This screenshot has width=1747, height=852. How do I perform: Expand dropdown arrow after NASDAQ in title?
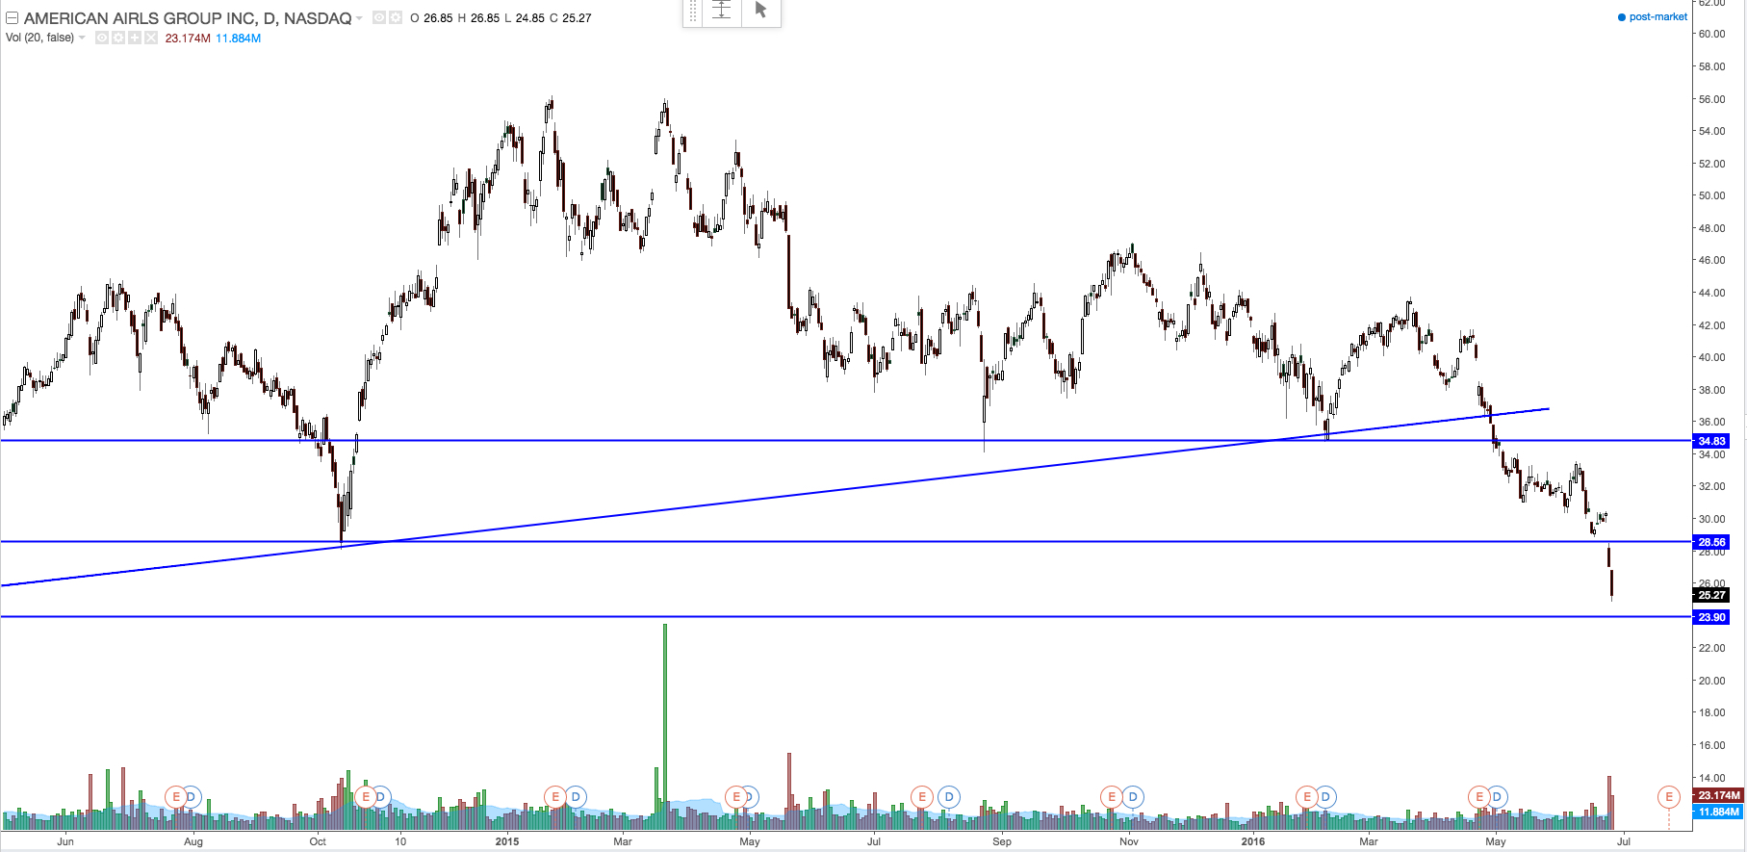(360, 18)
